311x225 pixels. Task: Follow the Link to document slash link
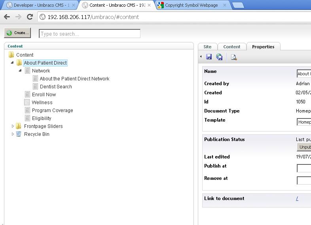[x=297, y=198]
